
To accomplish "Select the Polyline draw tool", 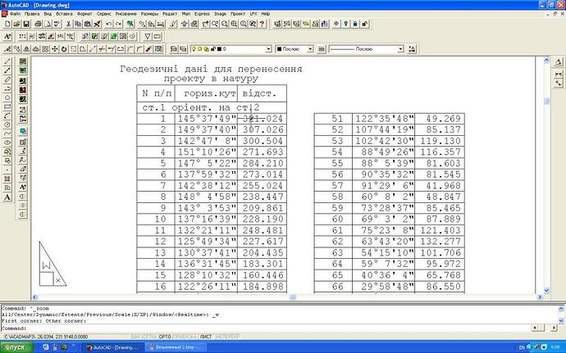I will [7, 88].
